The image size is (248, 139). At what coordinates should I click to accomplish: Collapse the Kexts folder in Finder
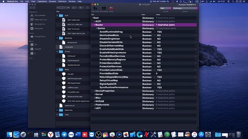coord(57,69)
